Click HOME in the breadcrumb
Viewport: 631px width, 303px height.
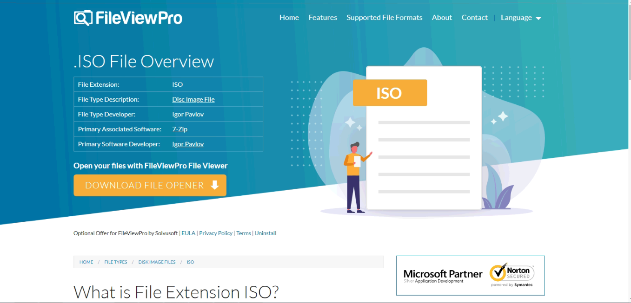86,262
